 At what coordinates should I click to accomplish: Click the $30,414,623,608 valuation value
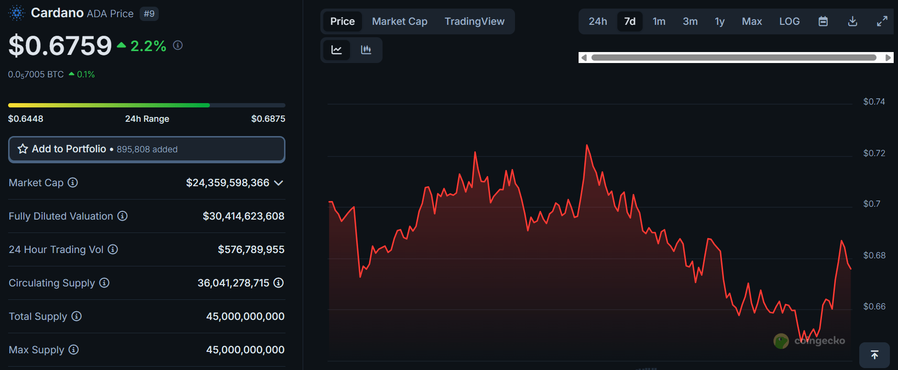pos(243,216)
